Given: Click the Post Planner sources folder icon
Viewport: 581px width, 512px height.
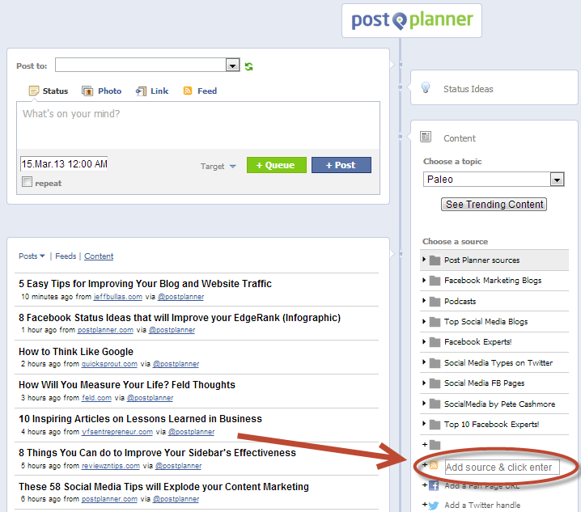Looking at the screenshot, I should click(435, 260).
